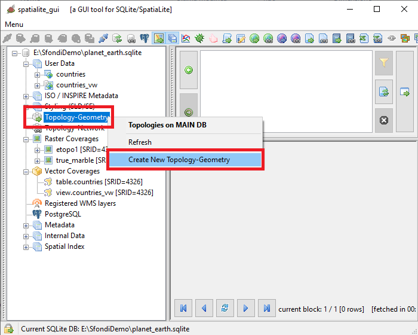The height and width of the screenshot is (335, 418).
Task: Click into the SQL query text area
Action: 286,92
